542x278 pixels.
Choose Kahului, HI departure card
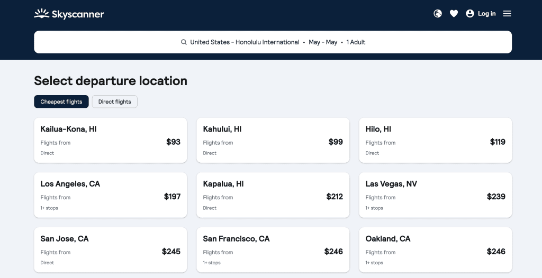[273, 140]
